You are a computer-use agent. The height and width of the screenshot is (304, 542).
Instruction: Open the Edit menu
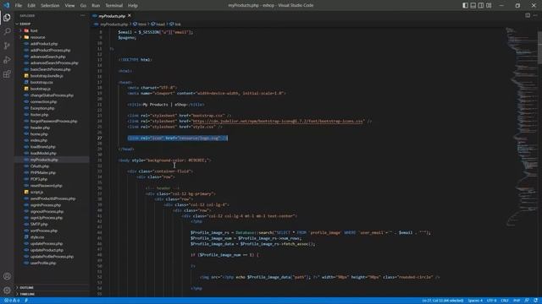pos(31,6)
